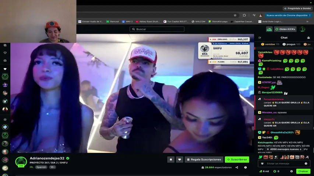The image size is (314, 176).
Task: Click the 18+ tag
Action: pyautogui.click(x=52, y=167)
